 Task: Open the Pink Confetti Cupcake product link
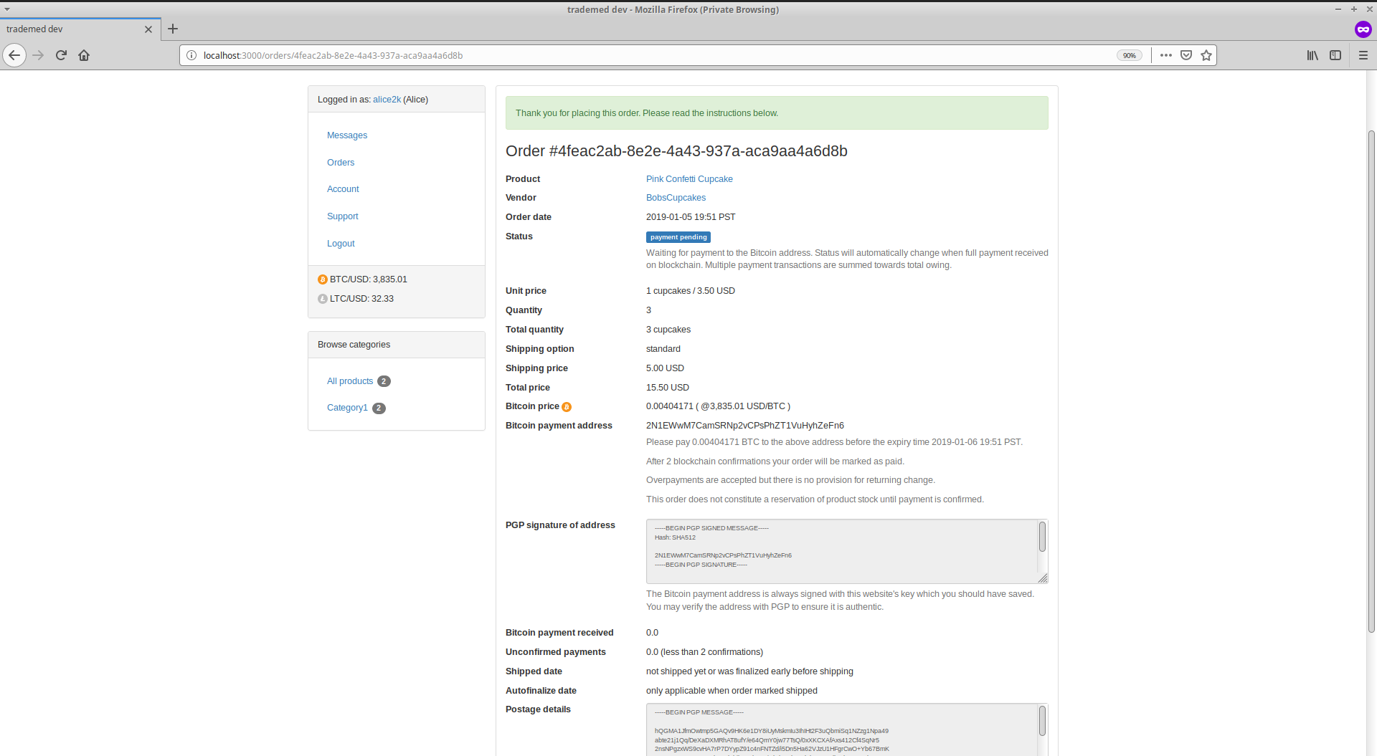pyautogui.click(x=689, y=179)
